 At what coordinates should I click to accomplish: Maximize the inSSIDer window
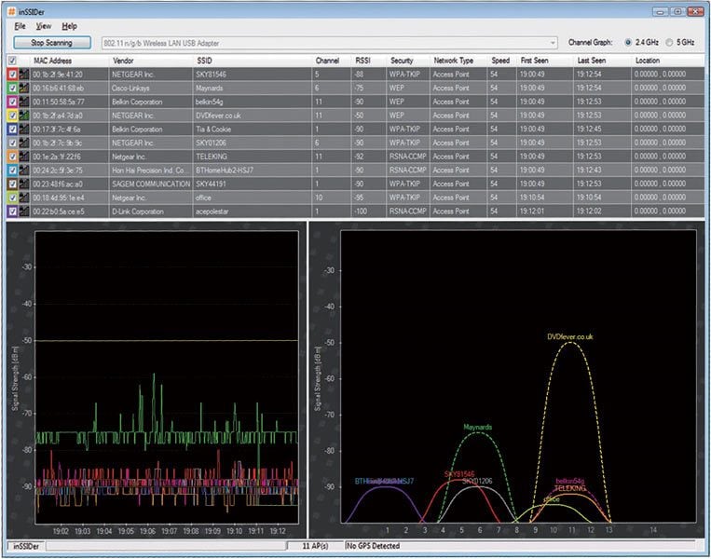click(677, 12)
